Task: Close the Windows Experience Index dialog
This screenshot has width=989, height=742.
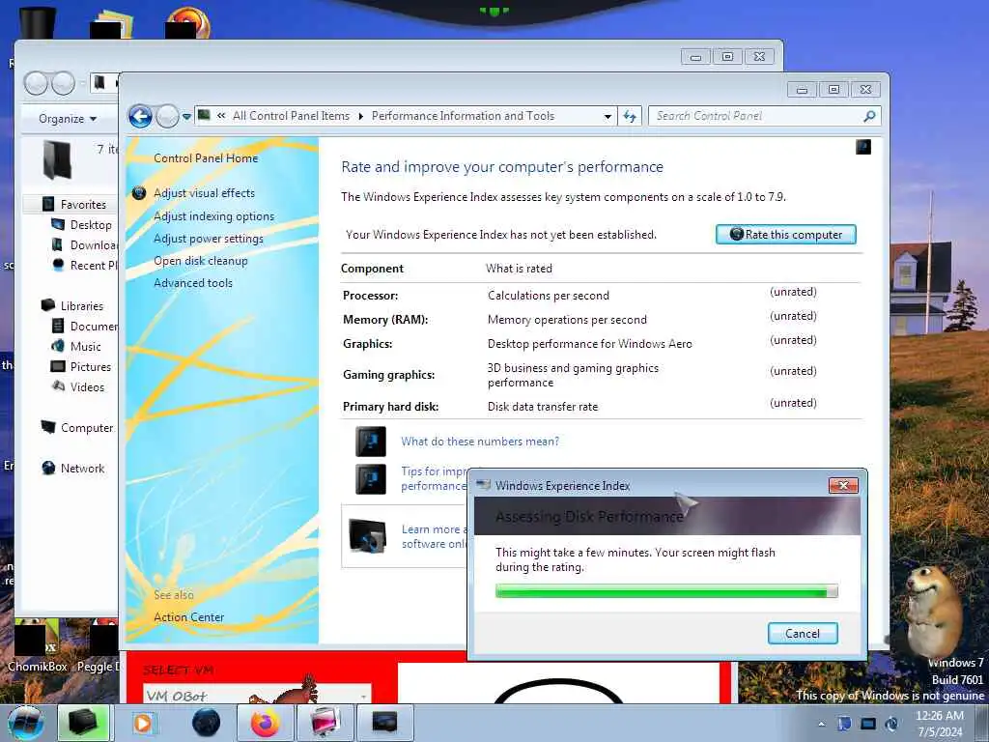Action: coord(843,485)
